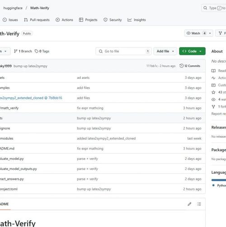
Task: Switch to the Projects tab
Action: point(88,20)
